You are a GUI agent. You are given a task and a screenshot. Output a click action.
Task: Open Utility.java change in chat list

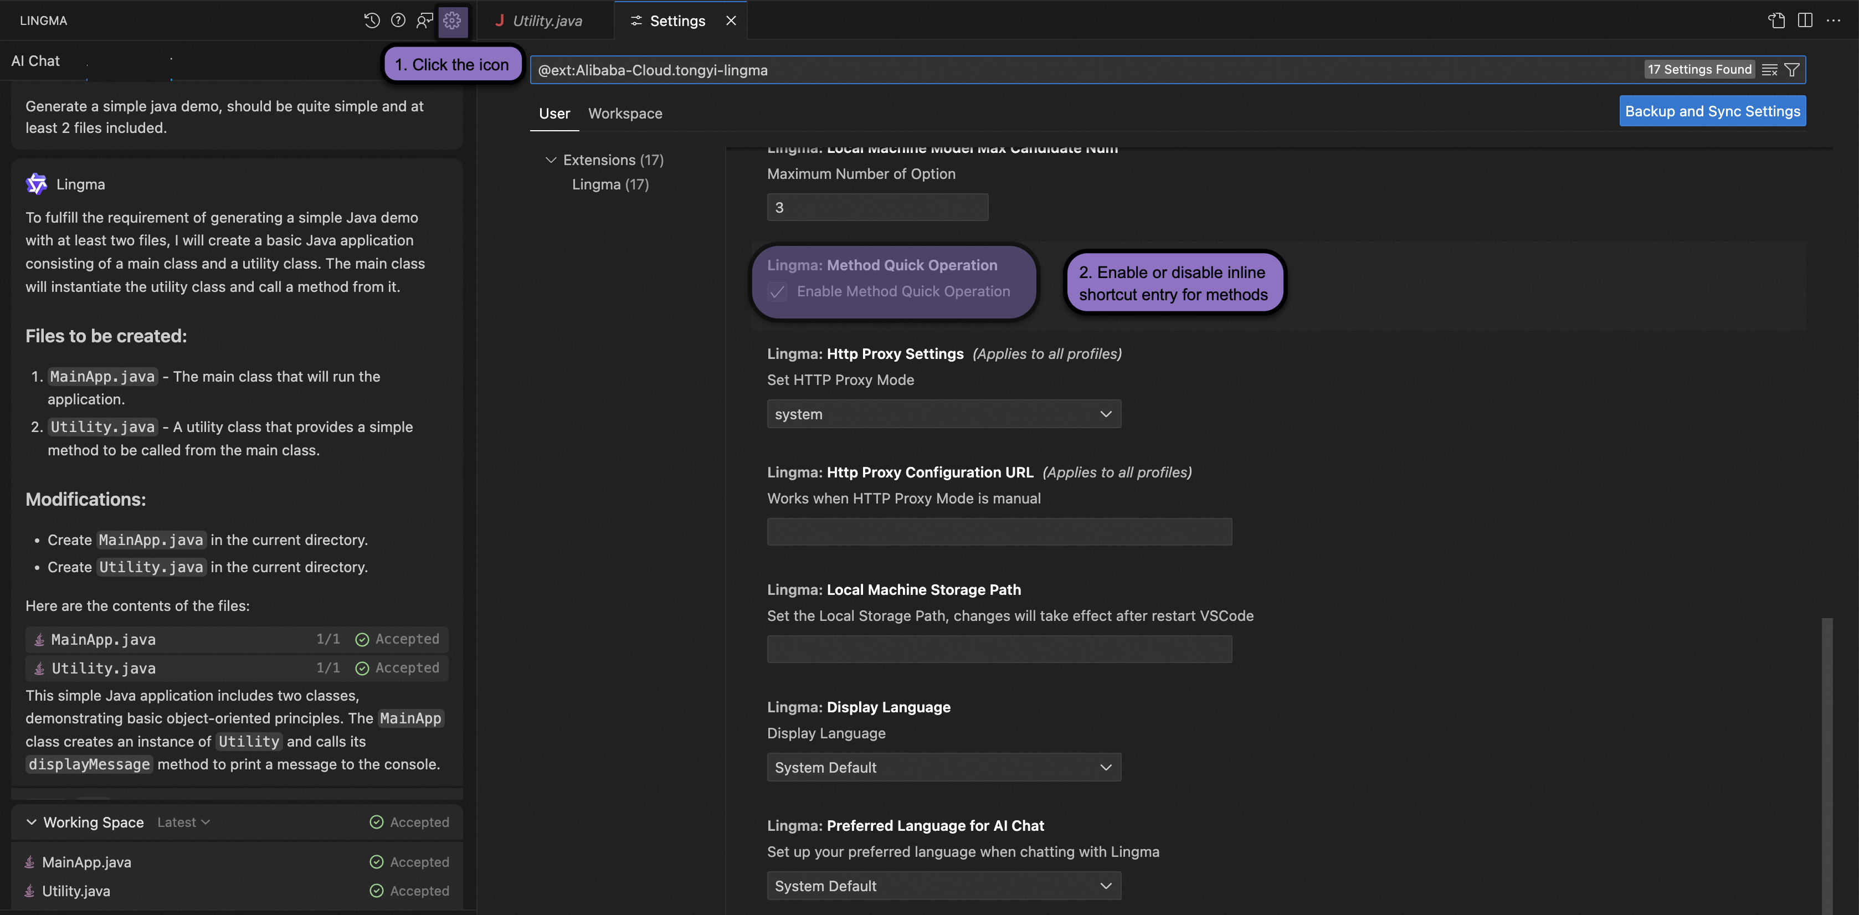pyautogui.click(x=238, y=668)
